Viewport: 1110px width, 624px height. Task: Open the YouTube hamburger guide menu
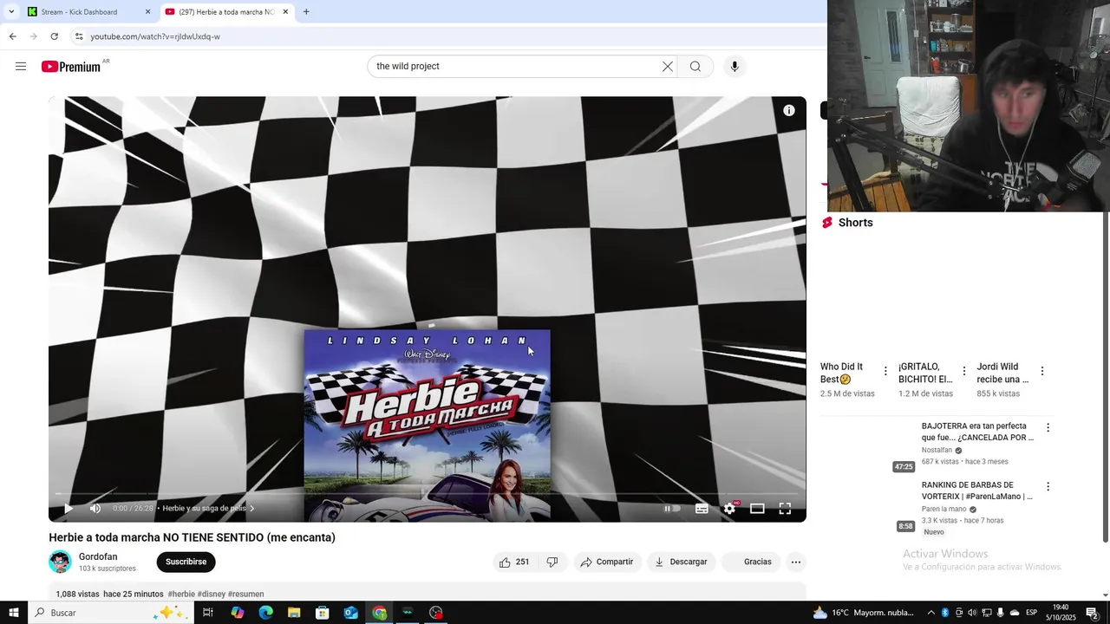(21, 67)
